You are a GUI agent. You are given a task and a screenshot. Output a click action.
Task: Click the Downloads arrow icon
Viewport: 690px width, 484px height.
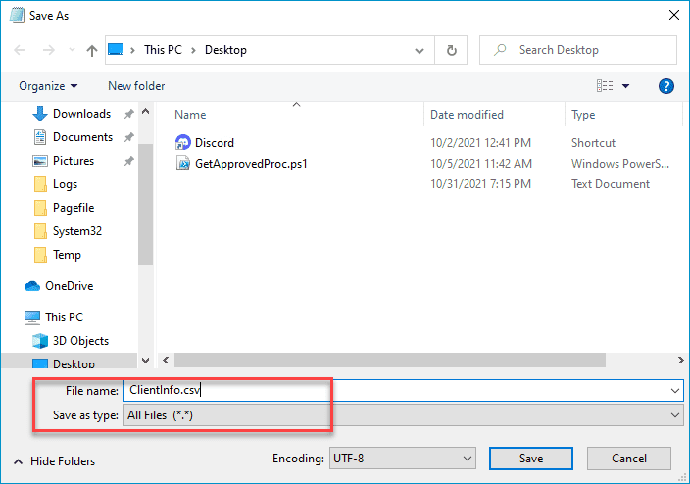(40, 114)
